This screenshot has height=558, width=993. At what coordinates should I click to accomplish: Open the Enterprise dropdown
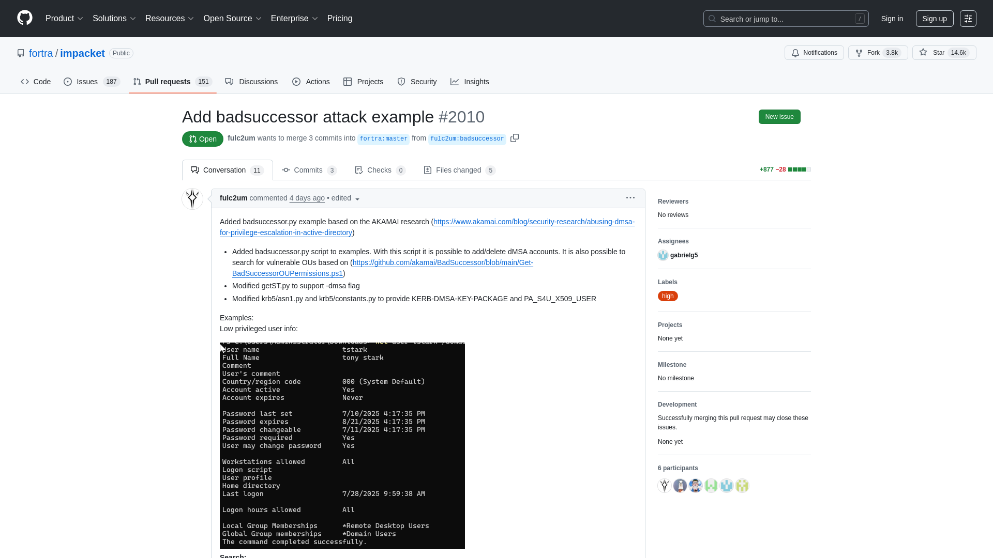pos(294,19)
